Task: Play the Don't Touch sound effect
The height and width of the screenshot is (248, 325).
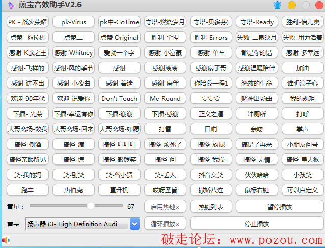Action: (x=119, y=99)
